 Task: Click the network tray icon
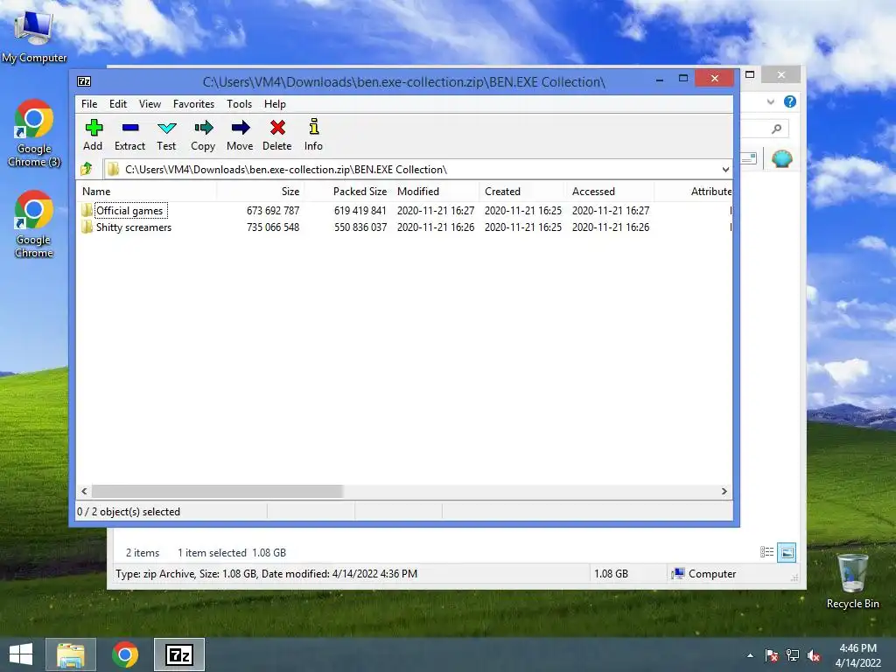click(x=793, y=654)
